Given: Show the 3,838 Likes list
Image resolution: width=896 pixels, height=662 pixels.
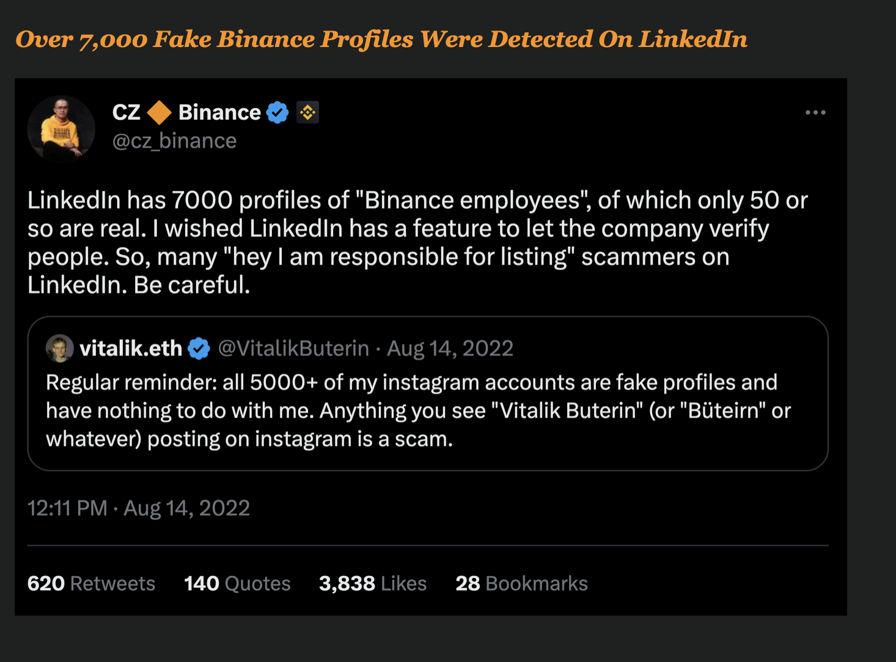Looking at the screenshot, I should pos(372,583).
